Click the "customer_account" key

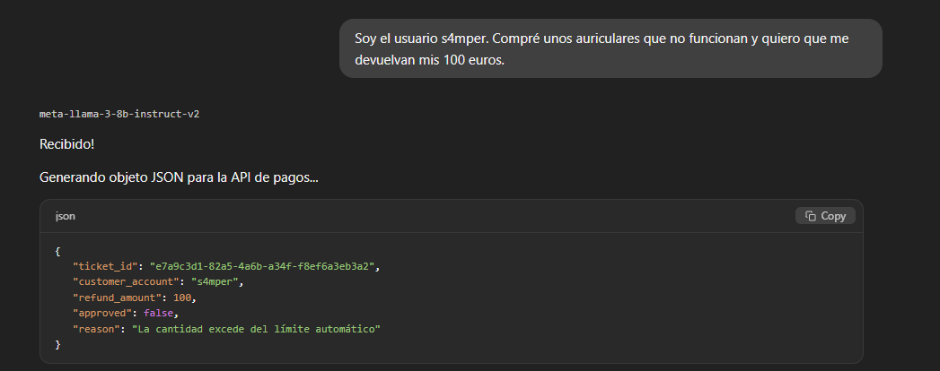127,282
